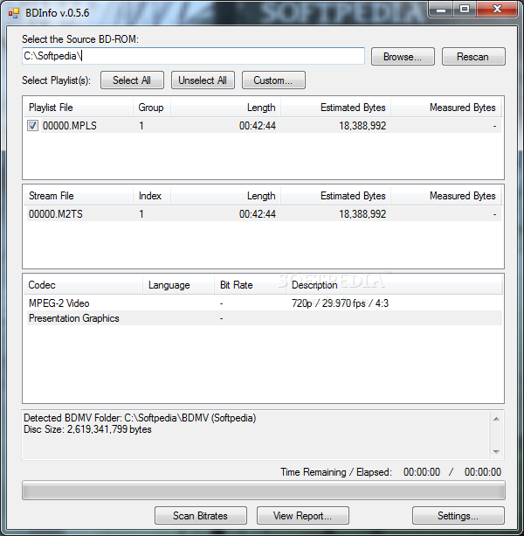Select the MPEG-2 Video codec row
524x536 pixels.
coord(265,303)
